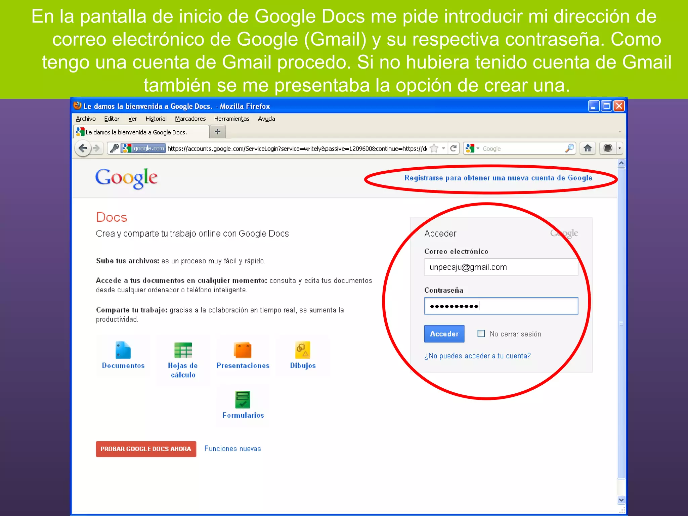
Task: Click the browser Back arrow button
Action: [83, 148]
